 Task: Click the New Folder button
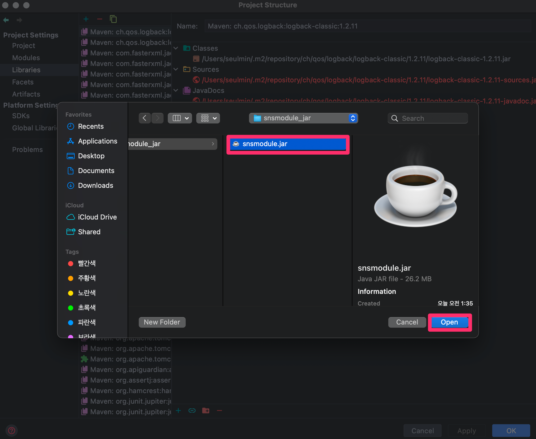click(162, 322)
